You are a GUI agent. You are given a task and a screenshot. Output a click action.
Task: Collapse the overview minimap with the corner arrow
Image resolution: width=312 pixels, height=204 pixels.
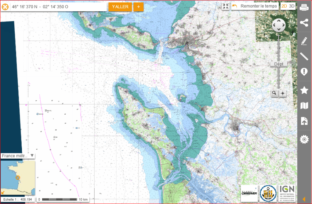click(3, 193)
